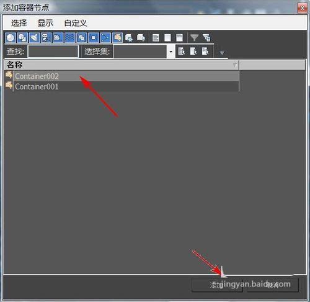
Task: Click the plain funnel filter icon
Action: [x=194, y=38]
